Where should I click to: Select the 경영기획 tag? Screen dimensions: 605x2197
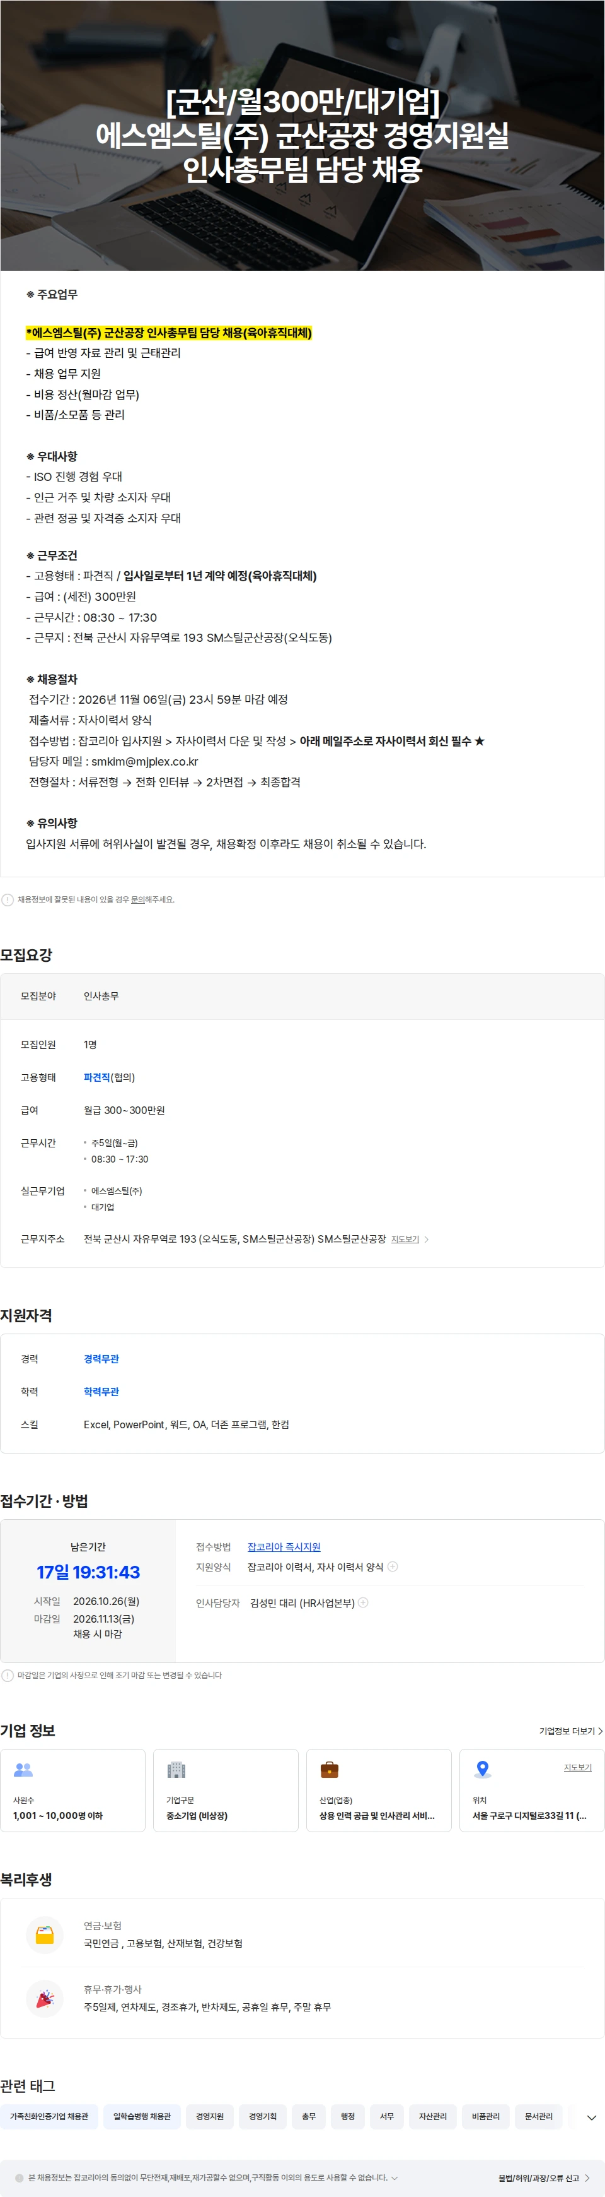[262, 2117]
